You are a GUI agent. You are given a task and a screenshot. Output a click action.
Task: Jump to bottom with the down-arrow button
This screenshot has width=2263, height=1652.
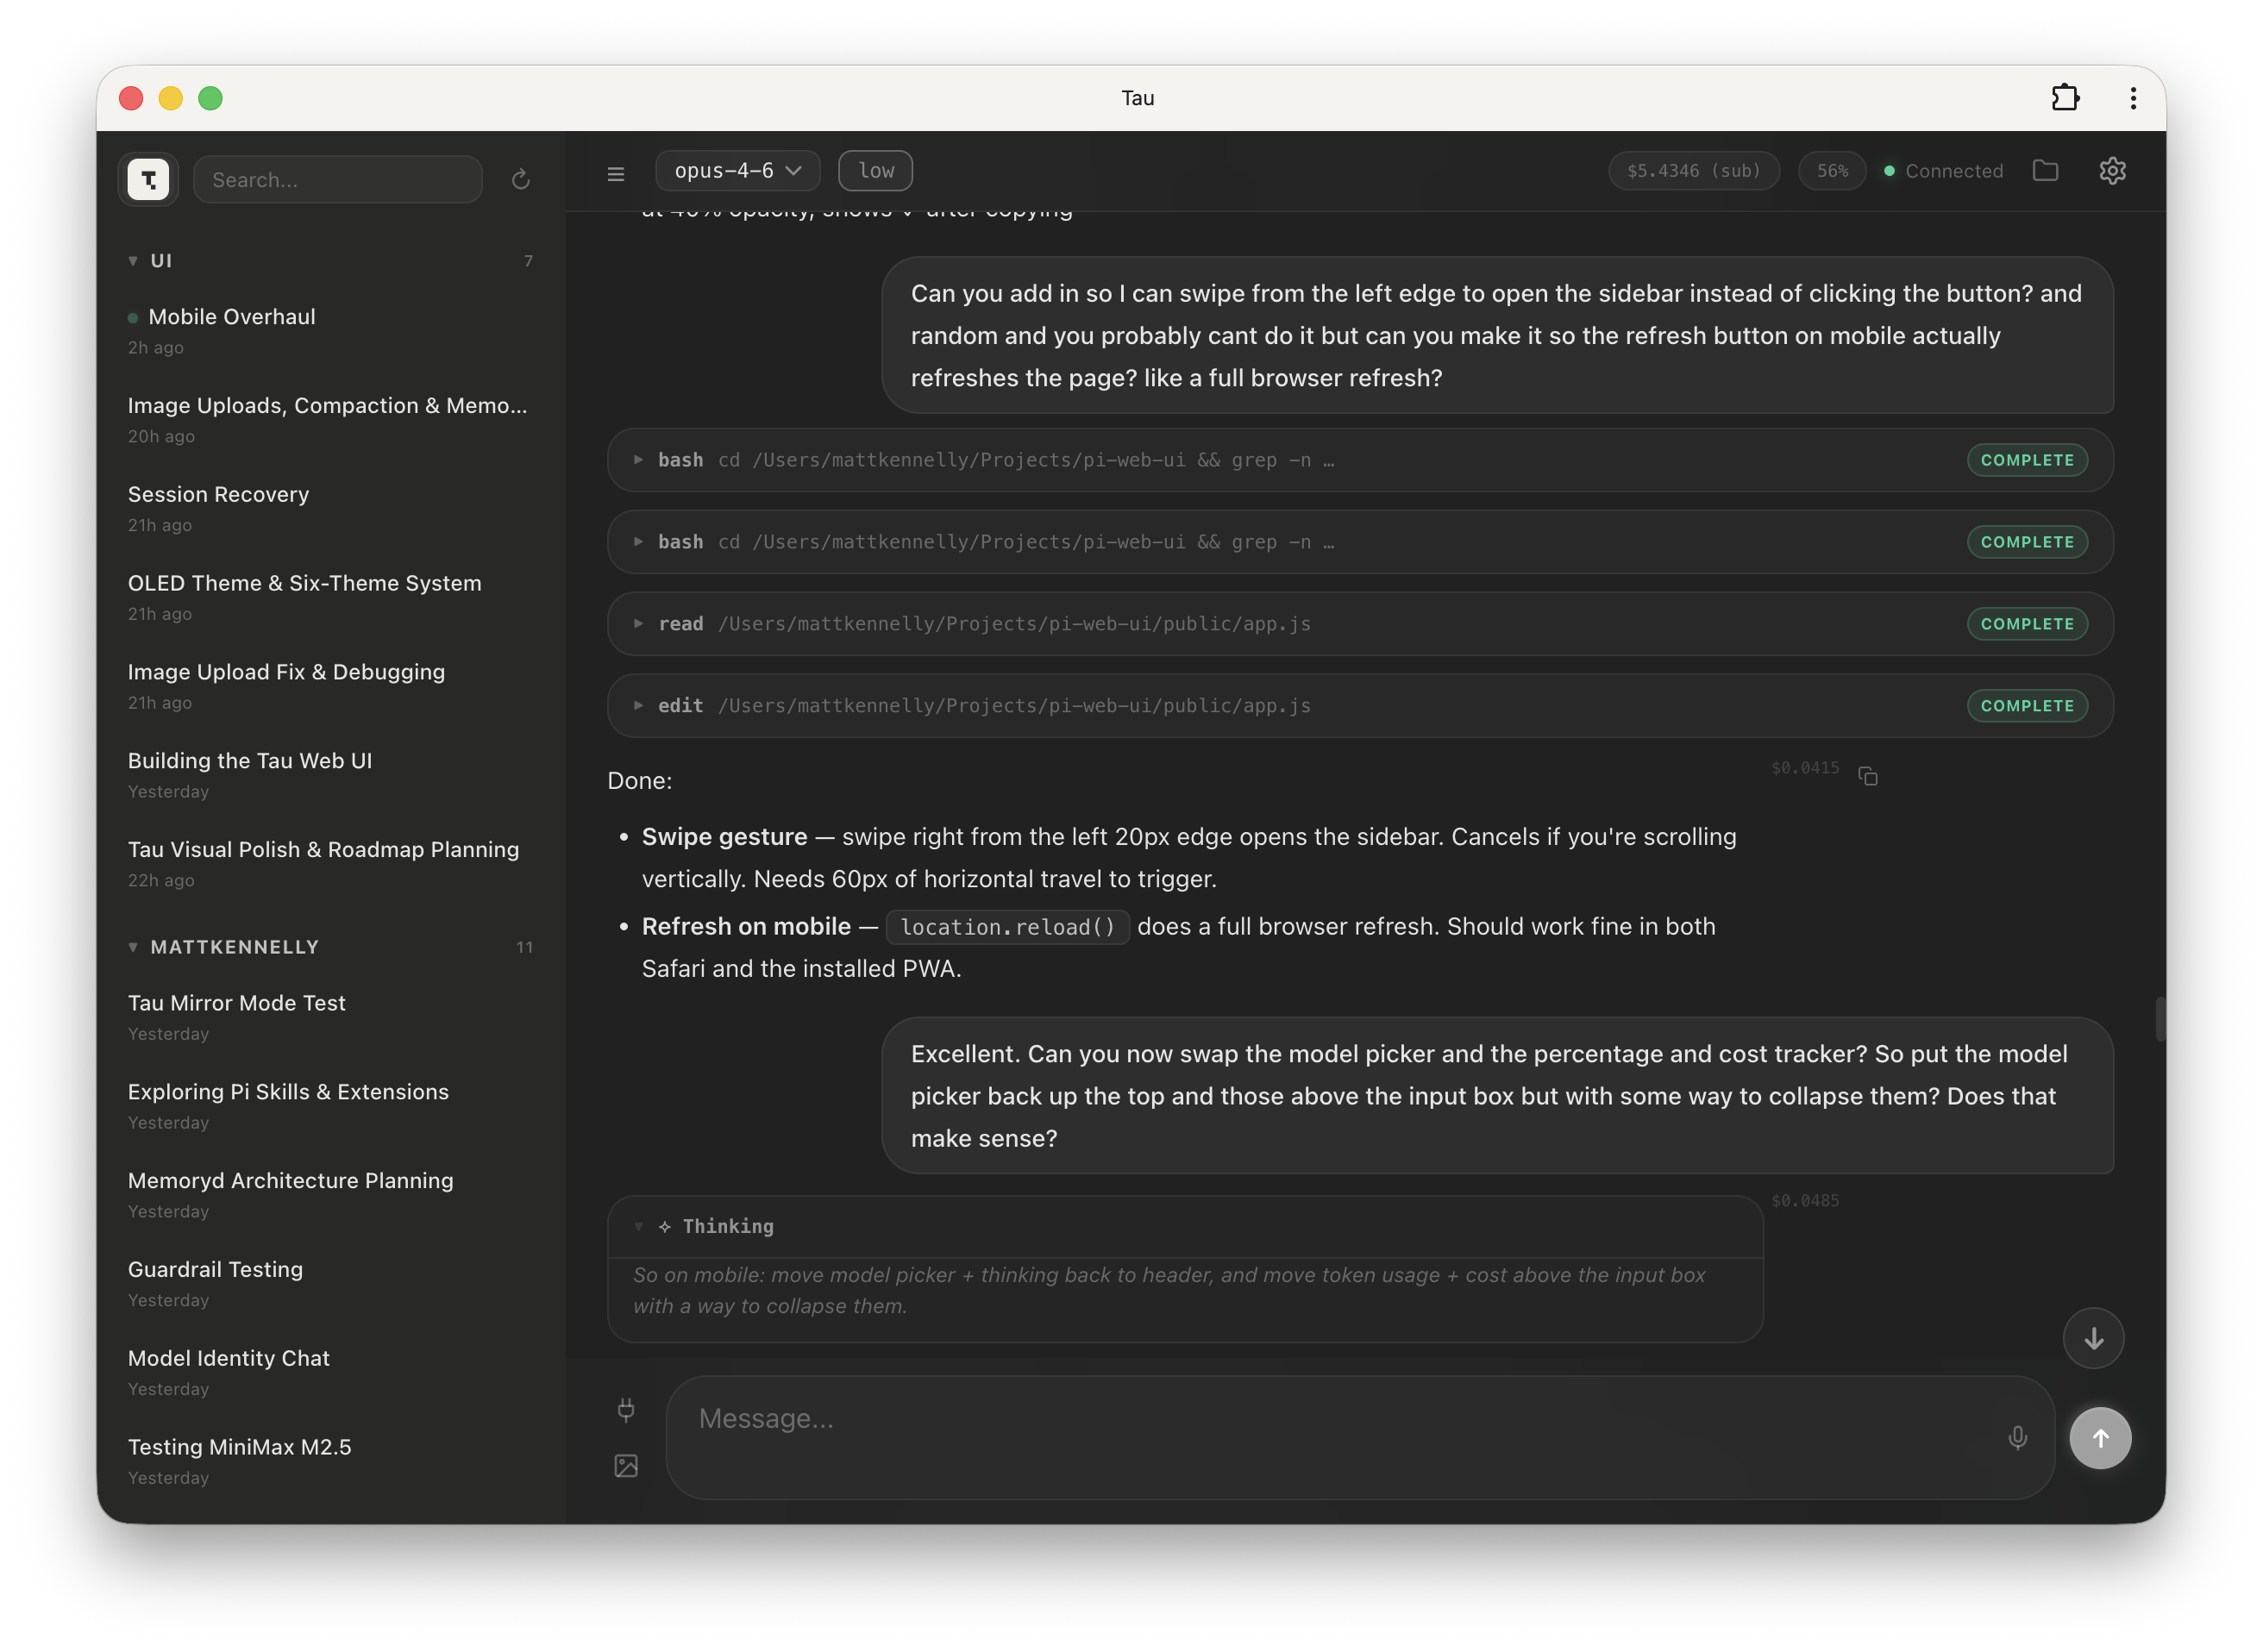(x=2093, y=1338)
